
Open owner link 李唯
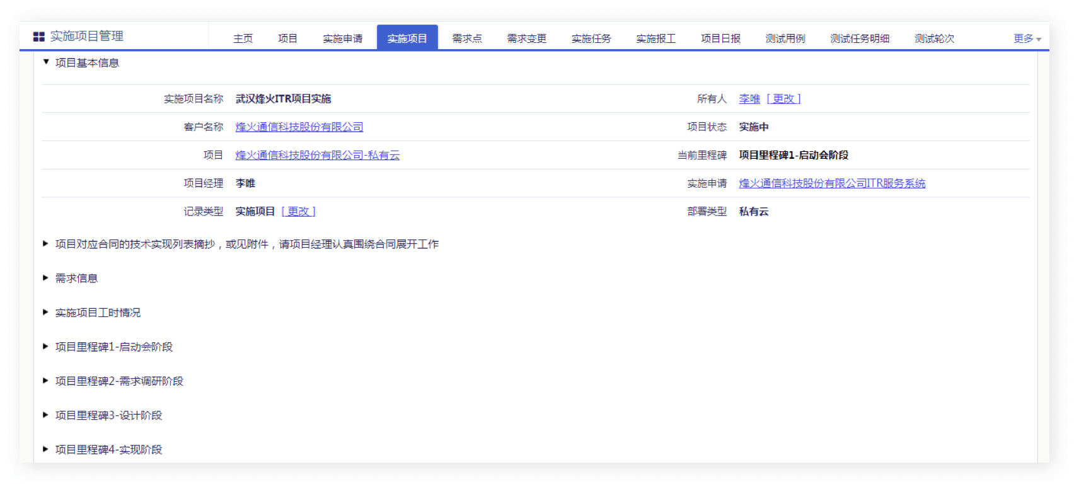coord(749,99)
